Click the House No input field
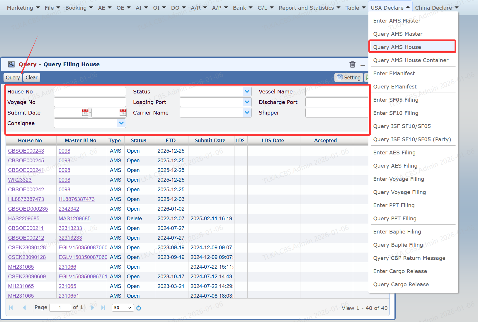The width and height of the screenshot is (478, 322). pos(90,91)
